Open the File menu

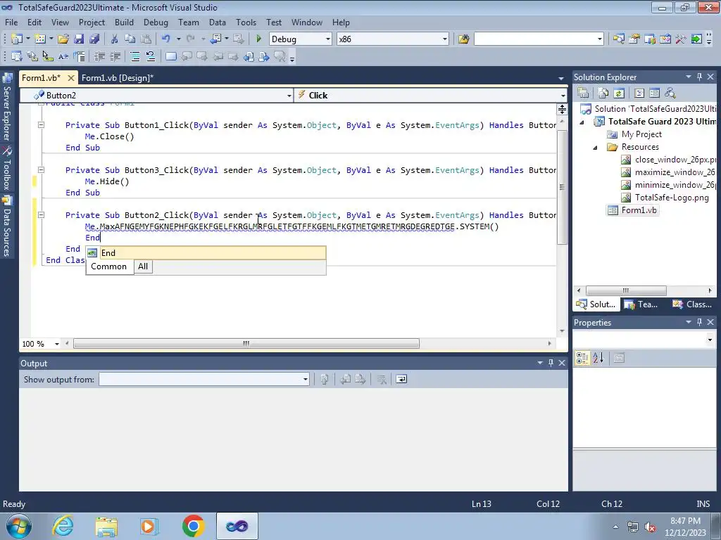click(11, 22)
